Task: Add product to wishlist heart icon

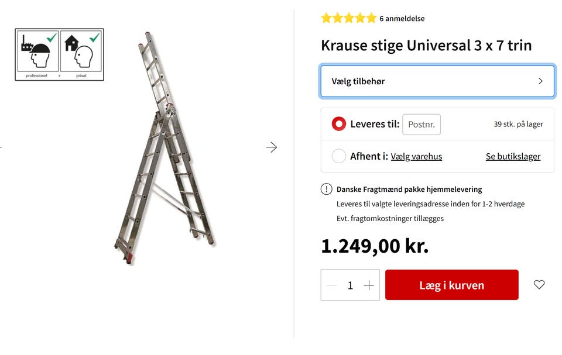Action: (x=539, y=284)
